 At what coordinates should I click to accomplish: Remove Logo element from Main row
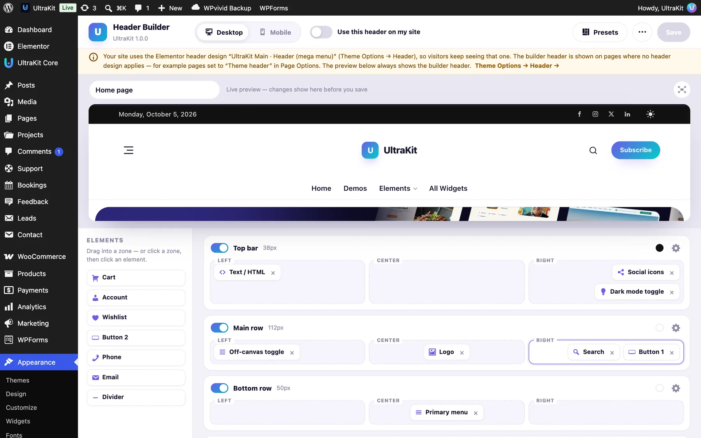click(x=462, y=352)
